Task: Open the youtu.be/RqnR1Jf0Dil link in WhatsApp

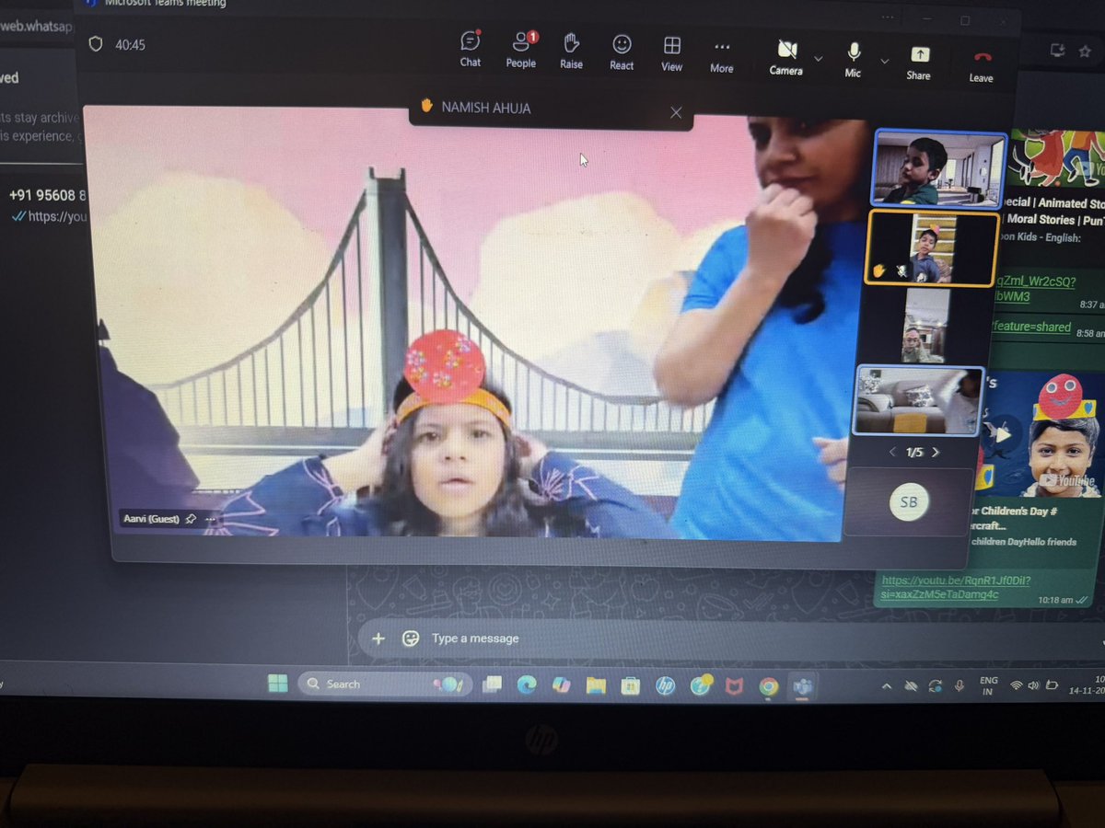Action: (x=958, y=587)
